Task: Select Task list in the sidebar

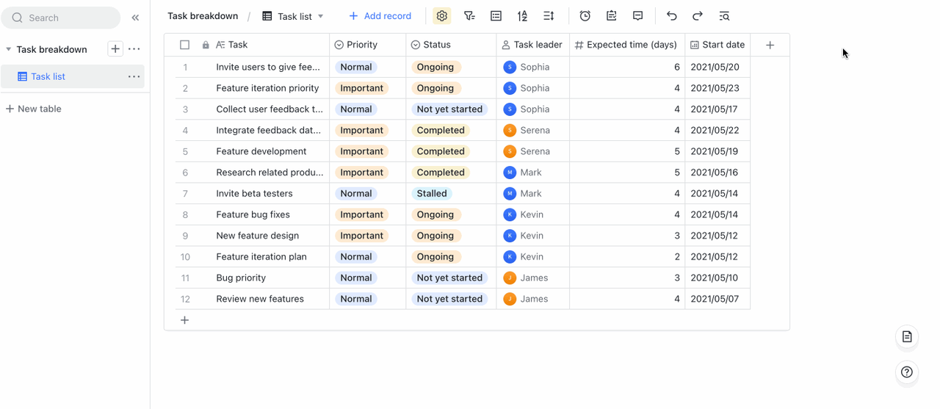Action: pyautogui.click(x=48, y=76)
